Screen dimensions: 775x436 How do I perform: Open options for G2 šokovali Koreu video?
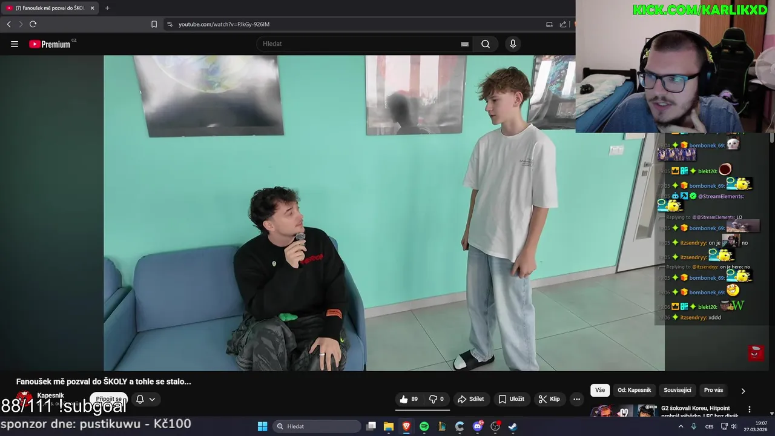coord(750,409)
